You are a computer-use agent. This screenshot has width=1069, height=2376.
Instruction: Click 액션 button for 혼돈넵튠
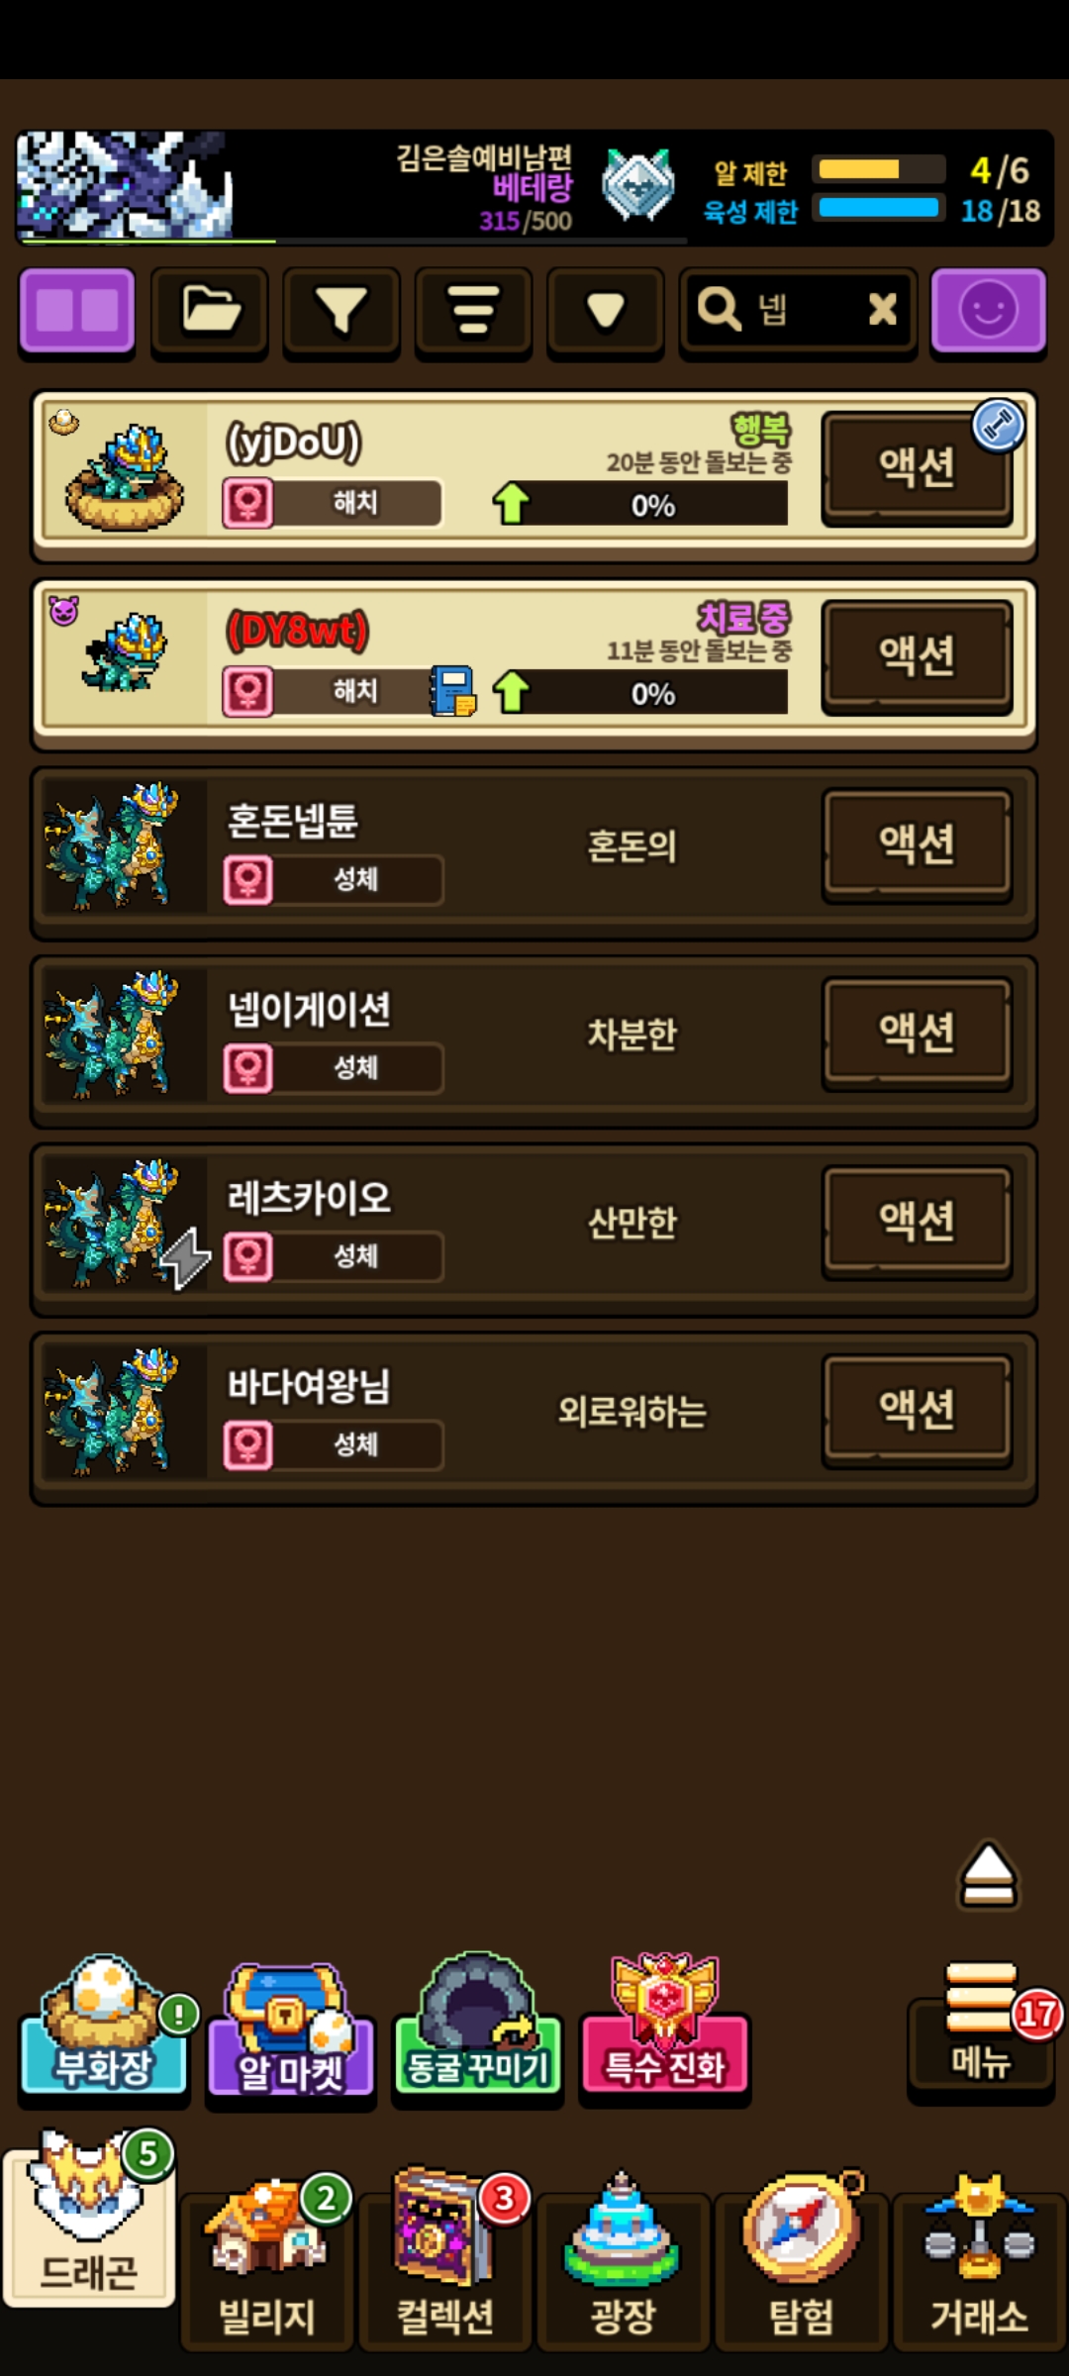point(917,845)
